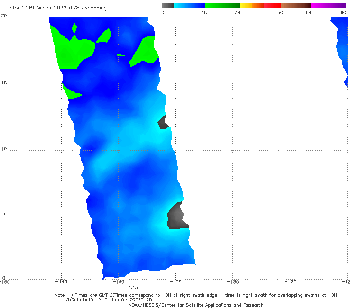Click the magenta 64-80 colorbar segment
351x308 pixels.
[x=328, y=6]
